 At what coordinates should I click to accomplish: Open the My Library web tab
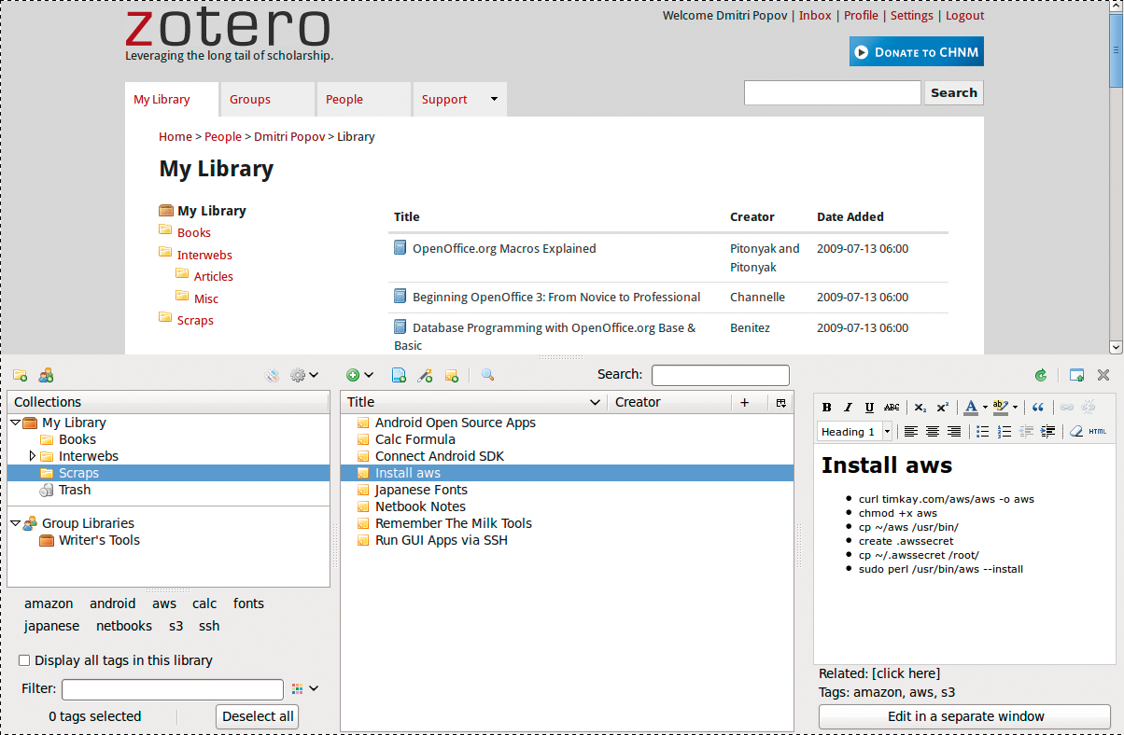tap(172, 100)
